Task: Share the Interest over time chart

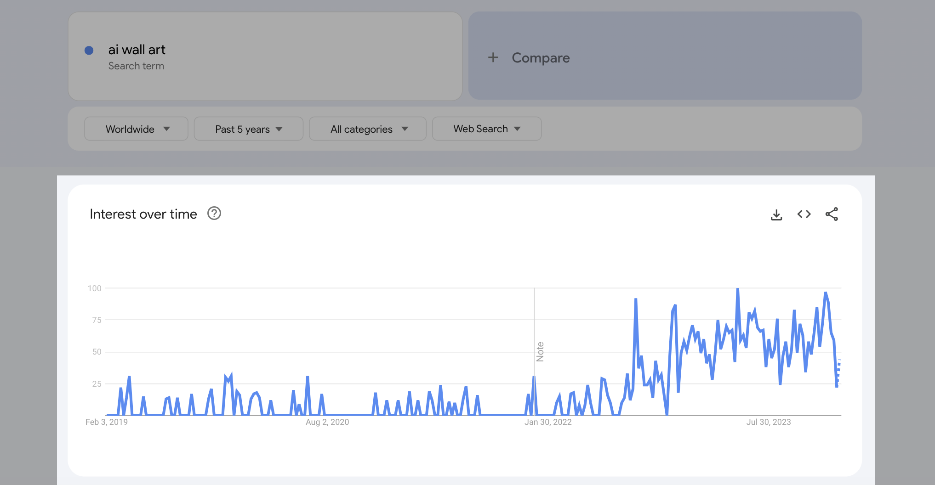Action: click(x=832, y=214)
